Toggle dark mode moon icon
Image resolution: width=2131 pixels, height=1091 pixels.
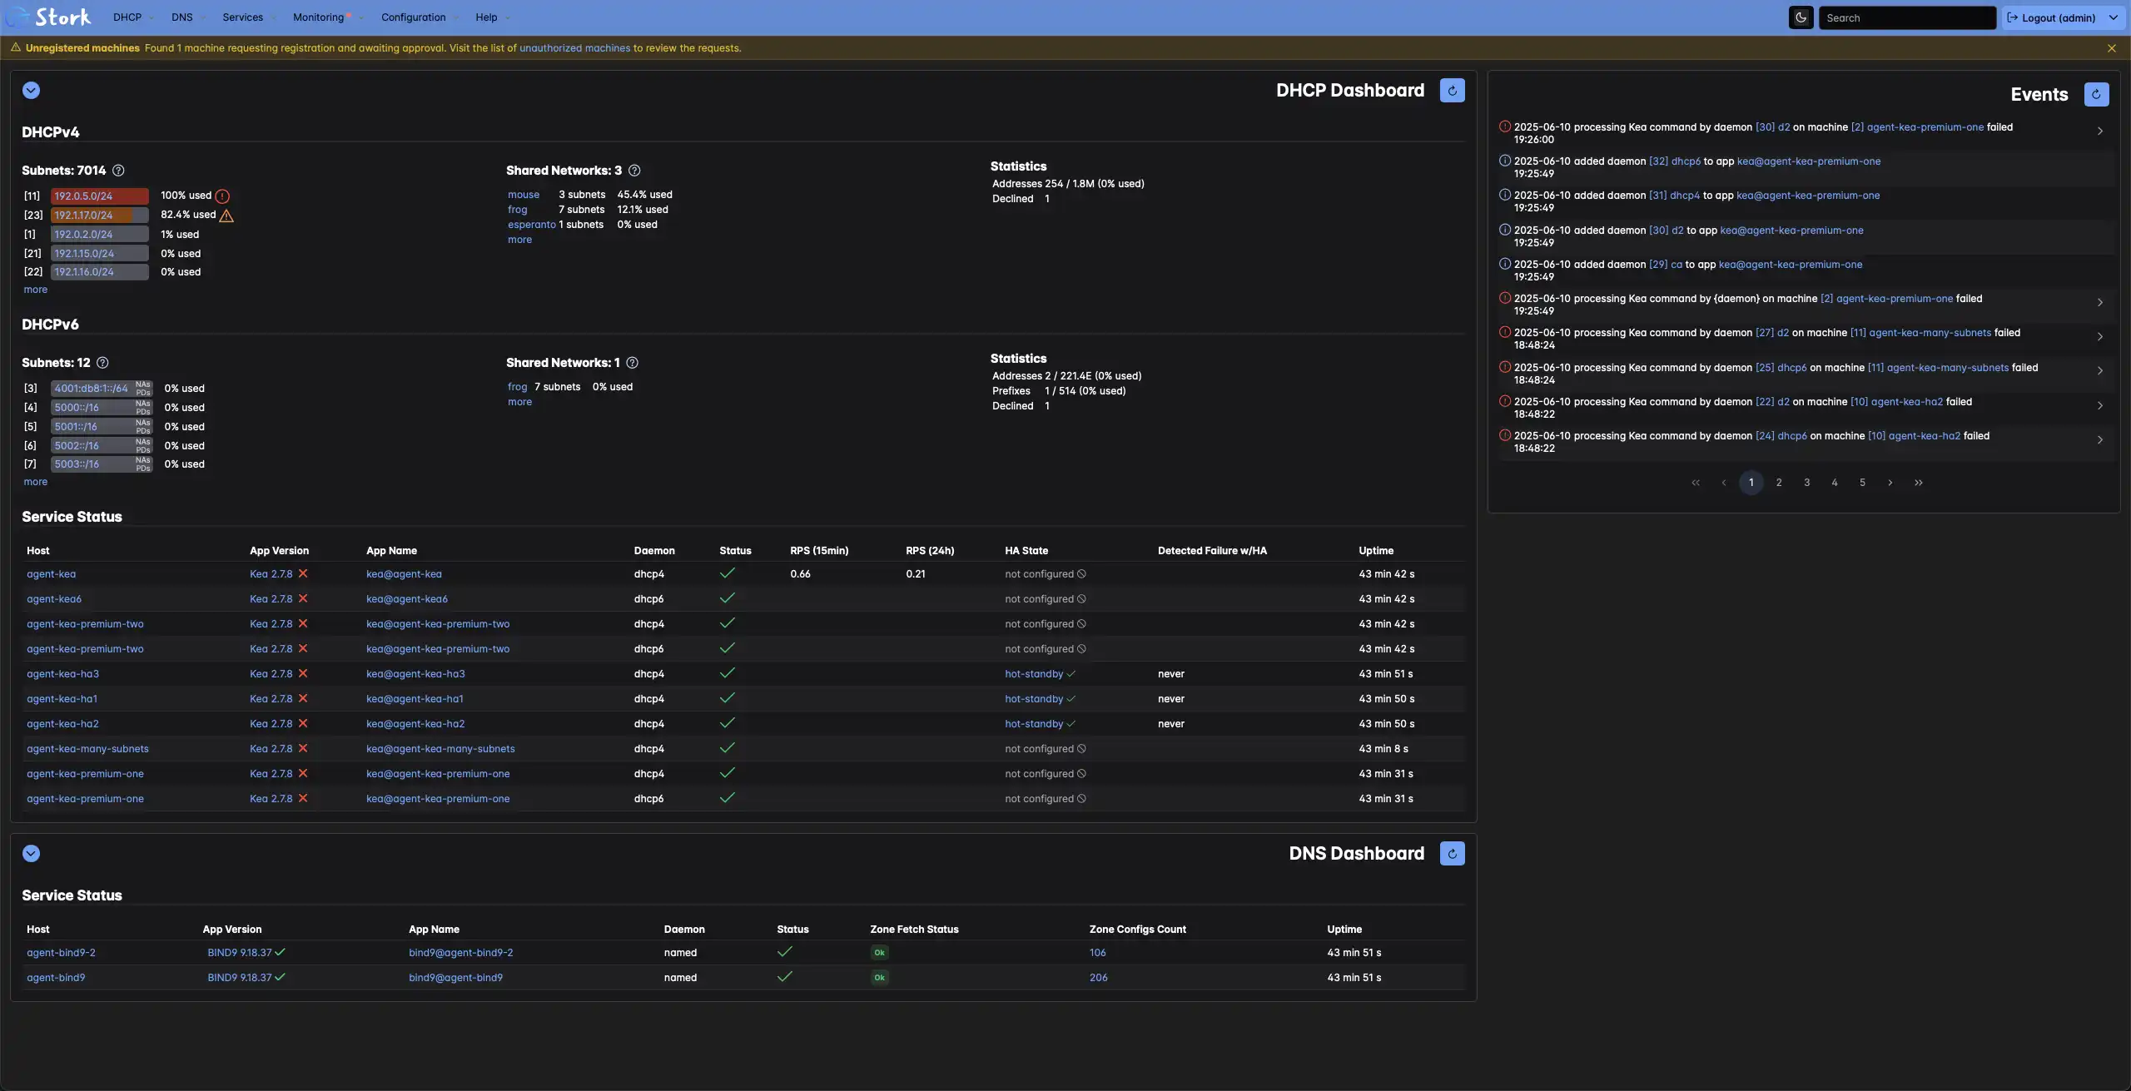1801,17
